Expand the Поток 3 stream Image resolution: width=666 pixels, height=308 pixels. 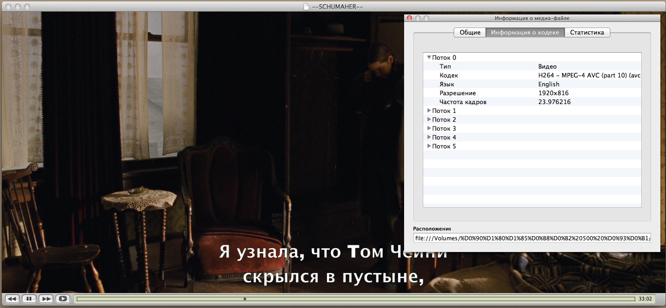429,128
